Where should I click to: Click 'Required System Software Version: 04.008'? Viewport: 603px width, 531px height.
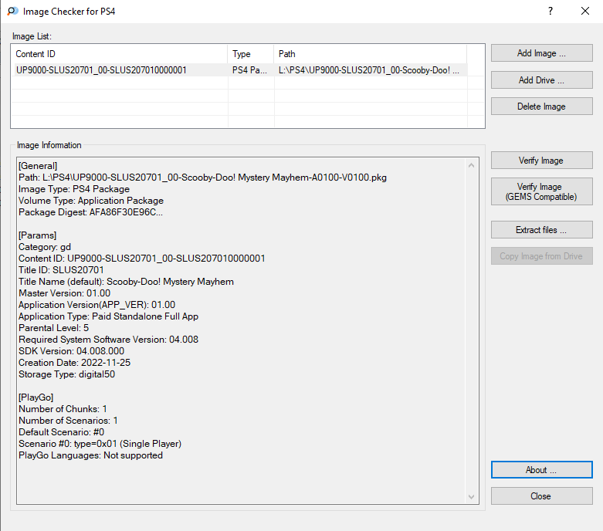click(108, 339)
